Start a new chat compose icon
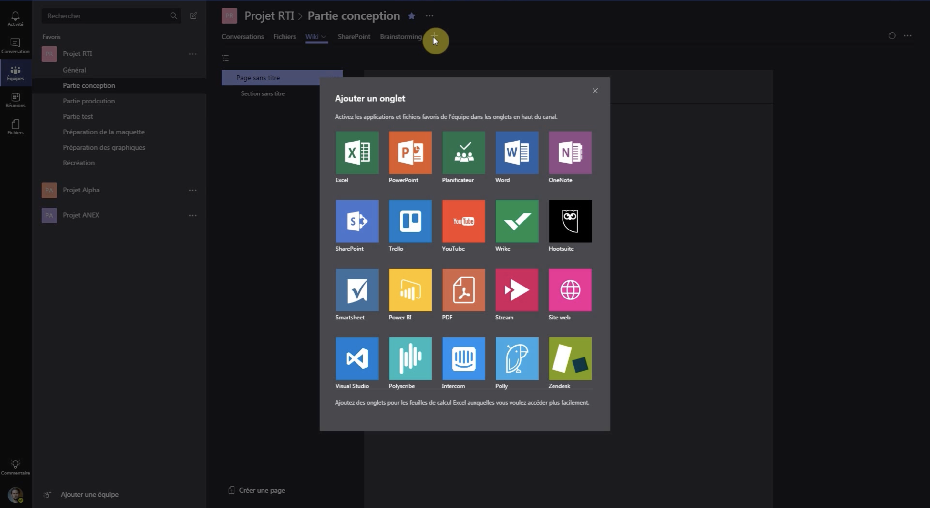The width and height of the screenshot is (930, 508). [193, 15]
